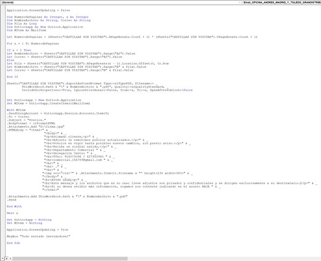321x261 pixels.
Task: Click 'Si no desea recibir más información' line
Action: 132,187
